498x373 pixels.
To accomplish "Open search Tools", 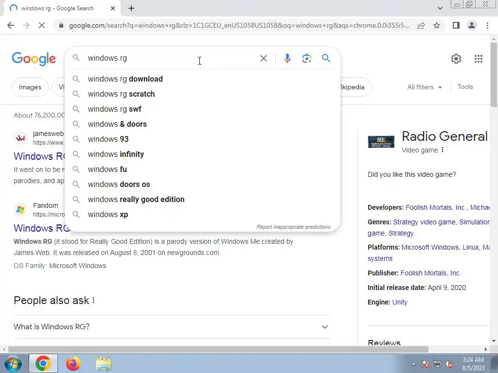I will click(x=465, y=86).
